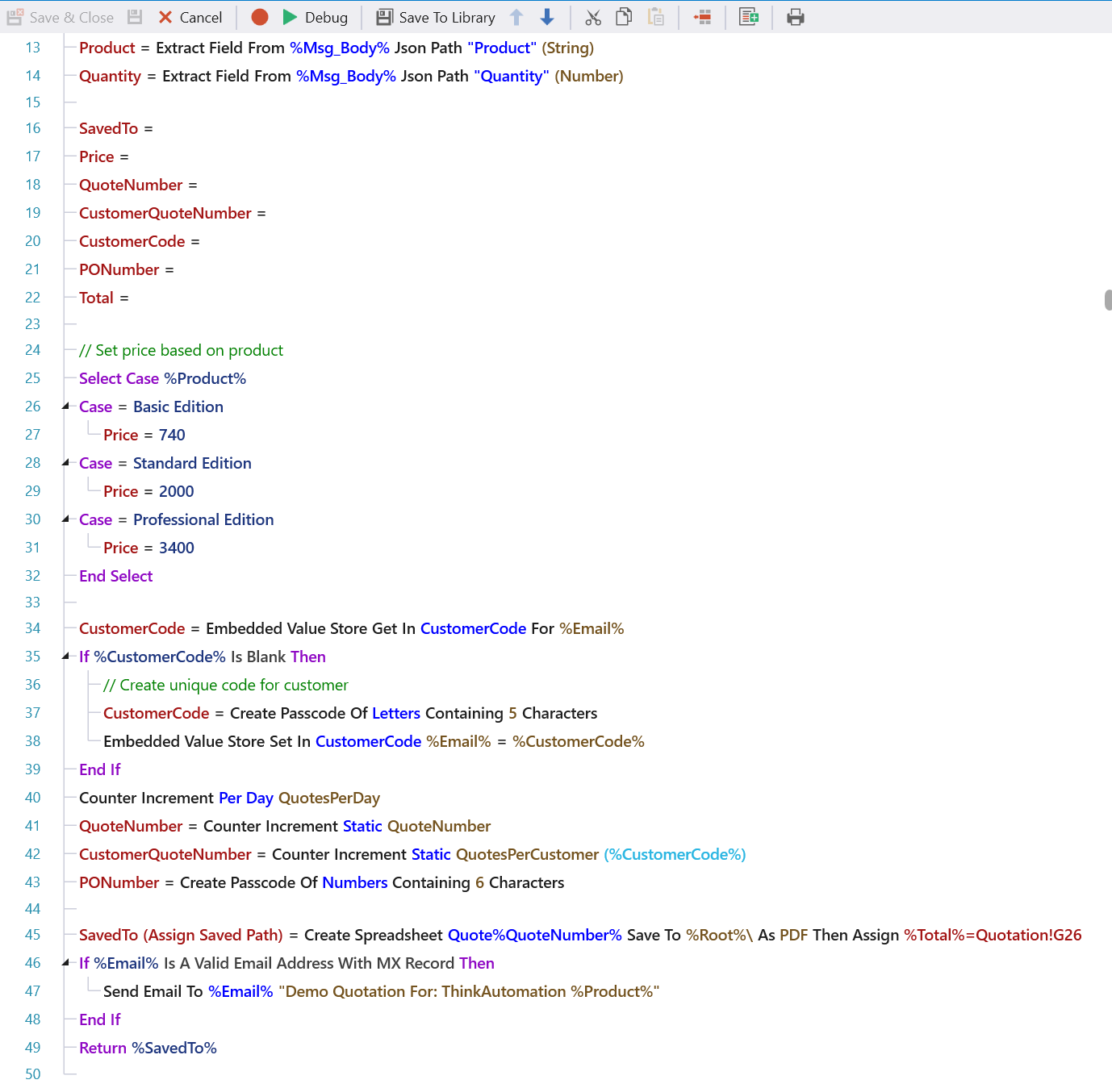Click the 'Price = 740' line

coord(144,435)
